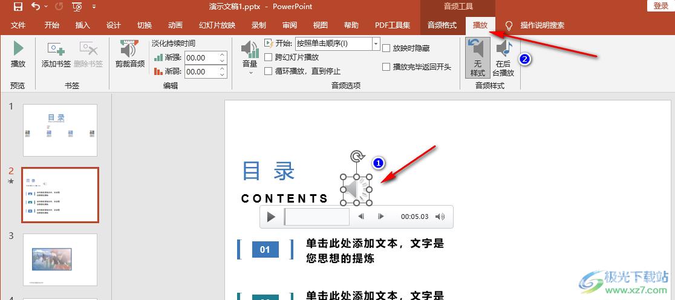Image resolution: width=675 pixels, height=300 pixels.
Task: Select the speaker audio icon on the slide
Action: [x=356, y=189]
